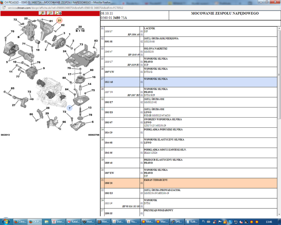Click callout number 70 on the diagram
The height and width of the screenshot is (225, 281).
coord(12,31)
